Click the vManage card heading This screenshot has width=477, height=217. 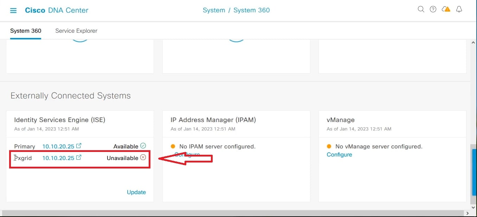(341, 120)
